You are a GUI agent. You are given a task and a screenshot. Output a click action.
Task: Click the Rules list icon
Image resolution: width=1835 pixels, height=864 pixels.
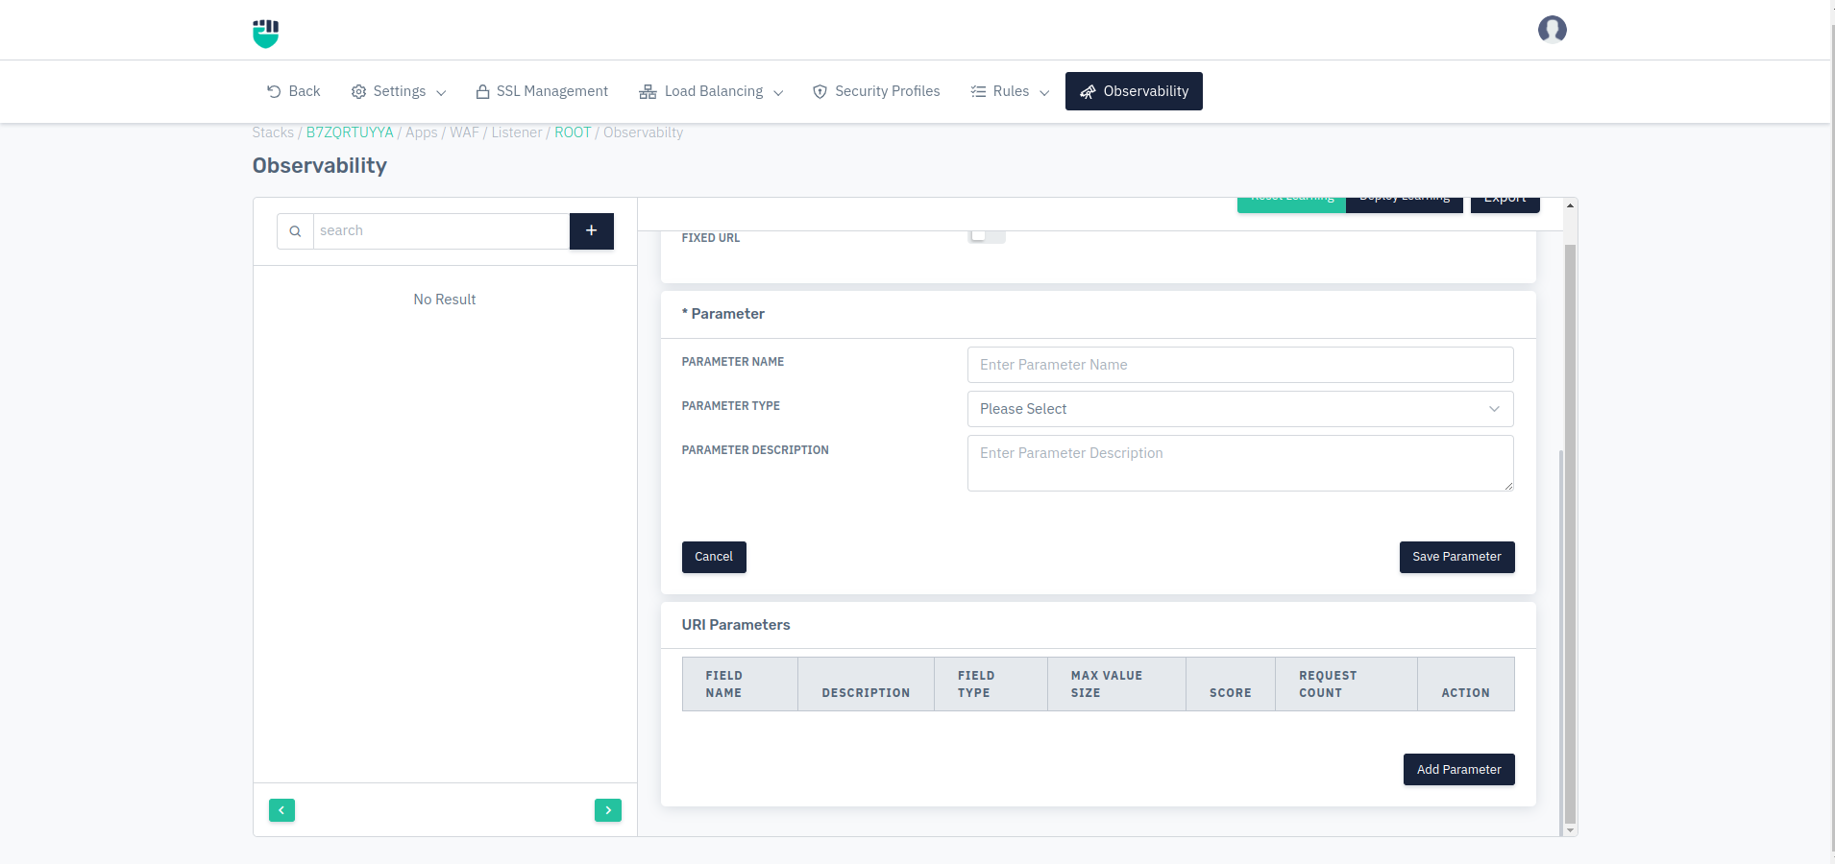coord(978,91)
